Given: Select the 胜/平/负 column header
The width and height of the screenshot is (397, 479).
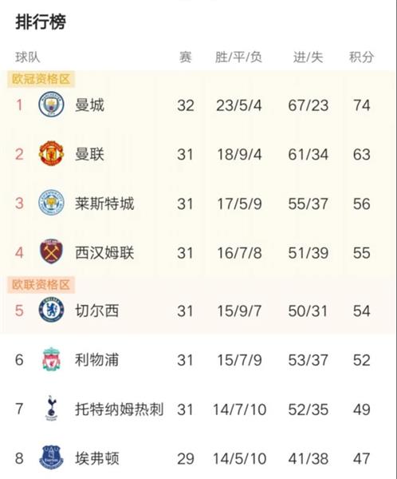Looking at the screenshot, I should (238, 57).
